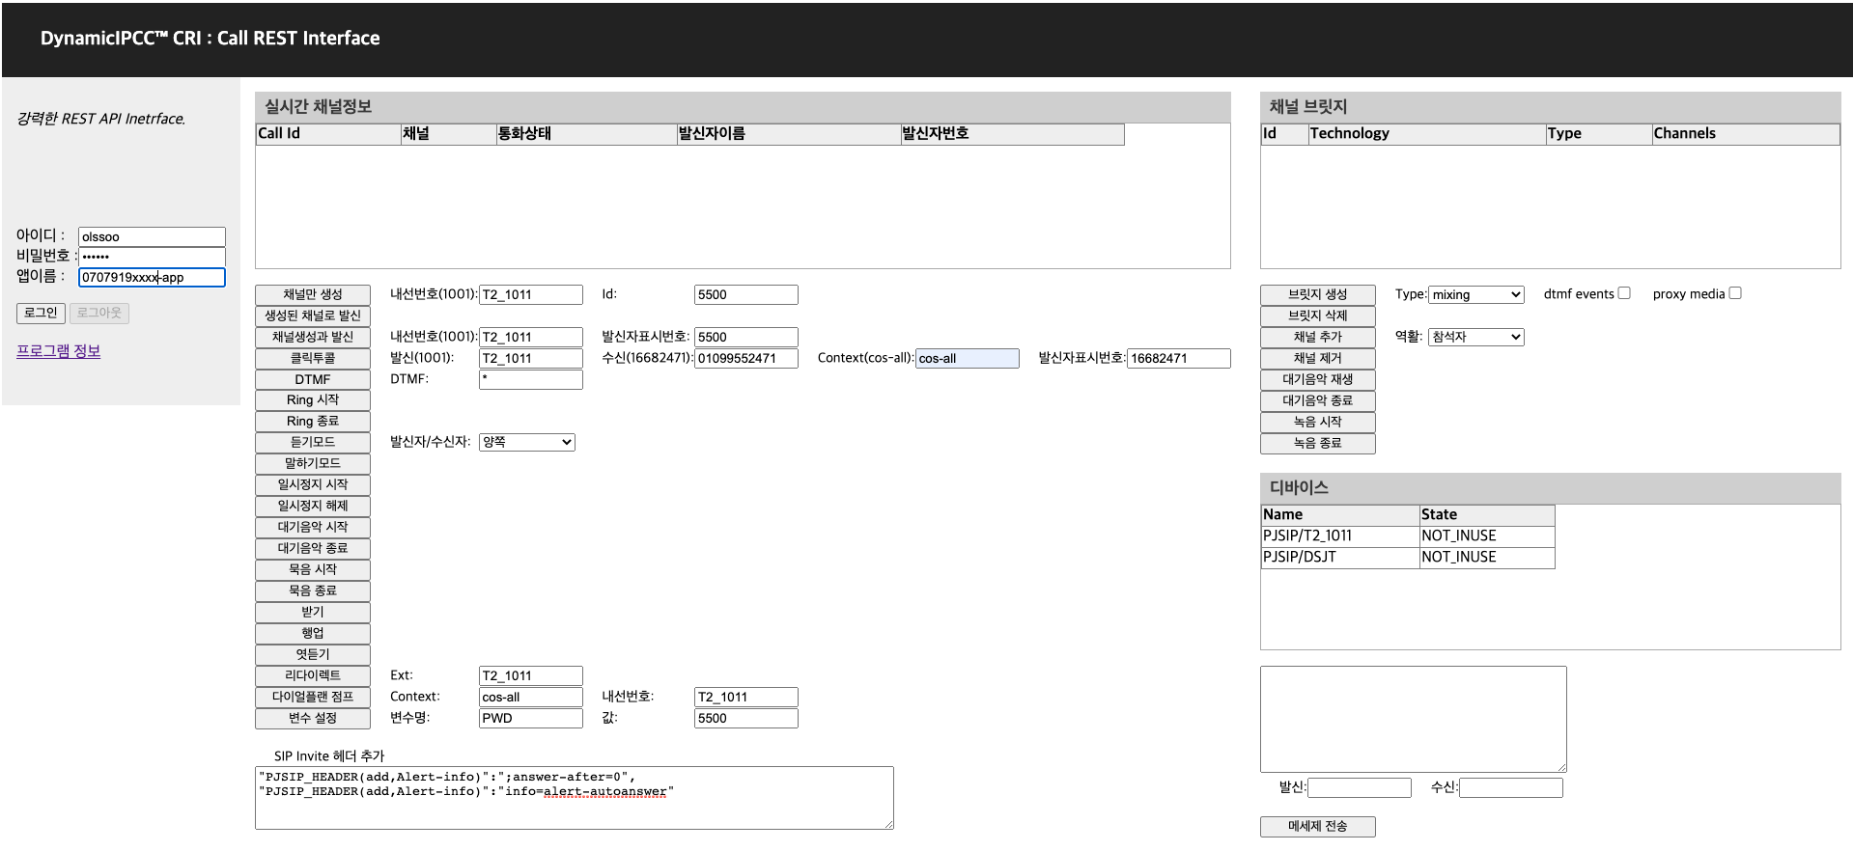This screenshot has width=1853, height=851.
Task: Click the 채널만 생성 button
Action: [x=313, y=294]
